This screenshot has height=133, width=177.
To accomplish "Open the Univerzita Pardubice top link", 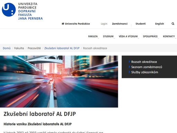I will click(x=77, y=24).
